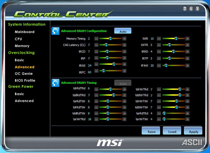Open BIOS Profile section
This screenshot has height=153, width=210.
coord(25,81)
